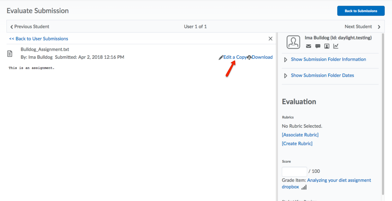Viewport: 392px width, 201px height.
Task: Open Analyzing your diet assignment dropbox link
Action: [339, 180]
